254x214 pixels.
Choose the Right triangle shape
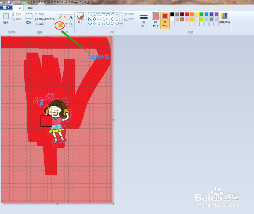[90, 19]
